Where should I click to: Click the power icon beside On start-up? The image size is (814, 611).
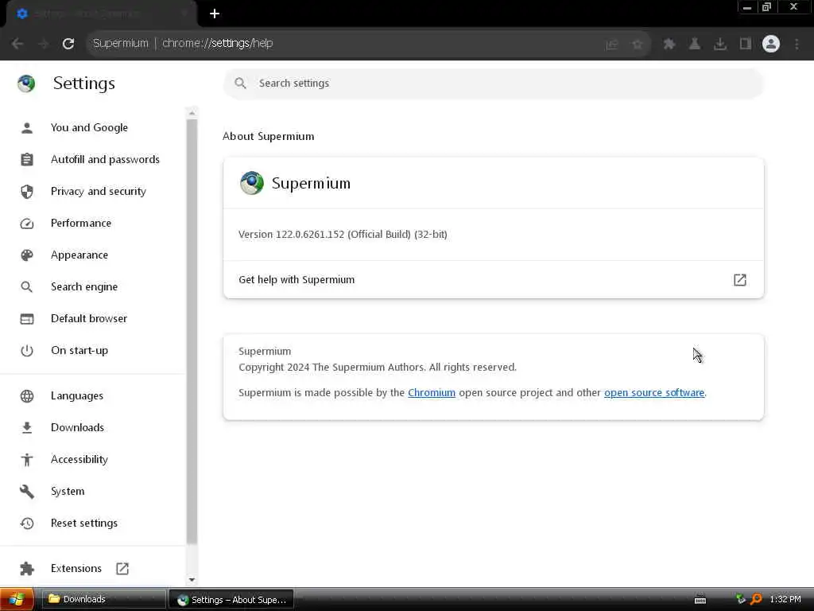click(27, 351)
